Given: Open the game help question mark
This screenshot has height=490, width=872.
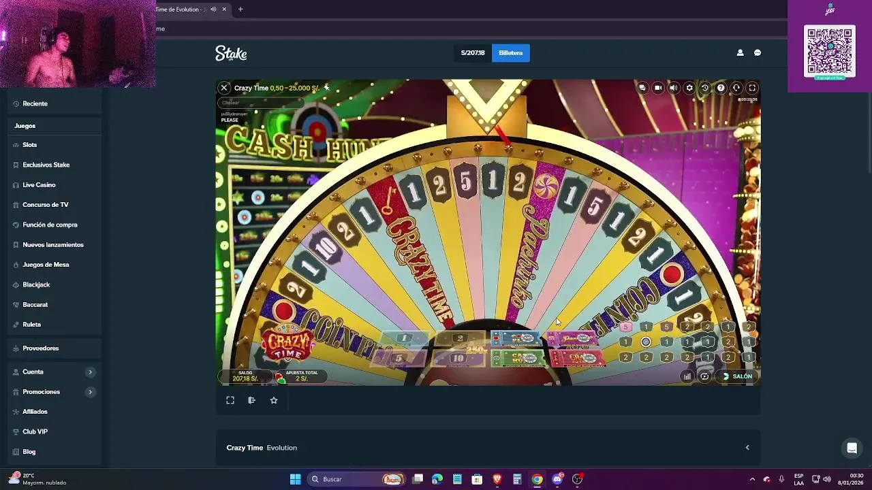Looking at the screenshot, I should click(x=721, y=88).
